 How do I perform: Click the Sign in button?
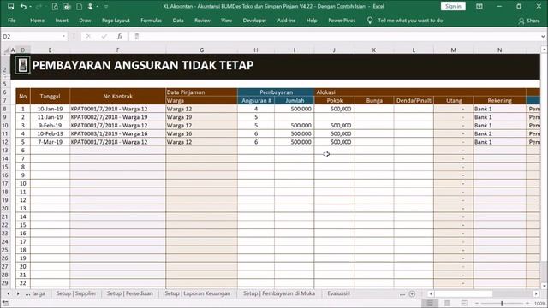[453, 6]
